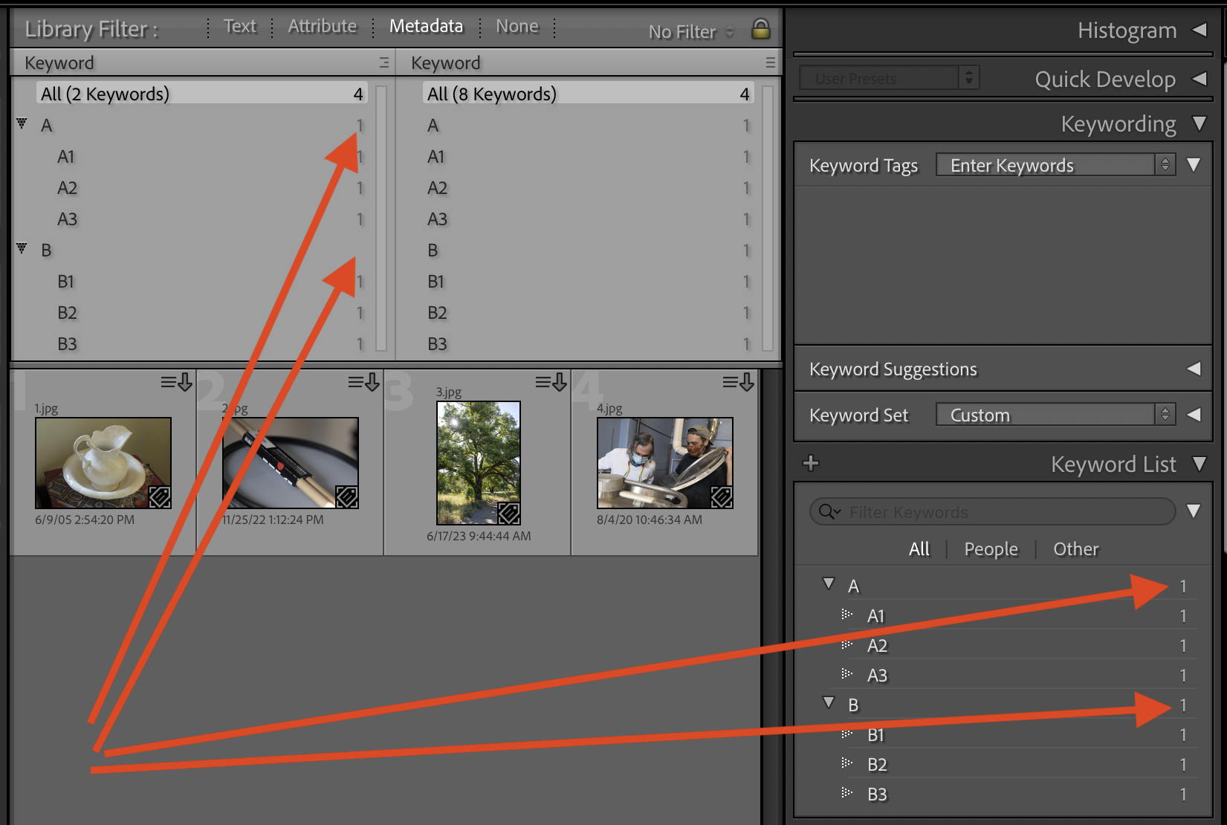Click the keyword badge icon on 1.jpg thumbnail
This screenshot has height=825, width=1227.
[x=161, y=496]
